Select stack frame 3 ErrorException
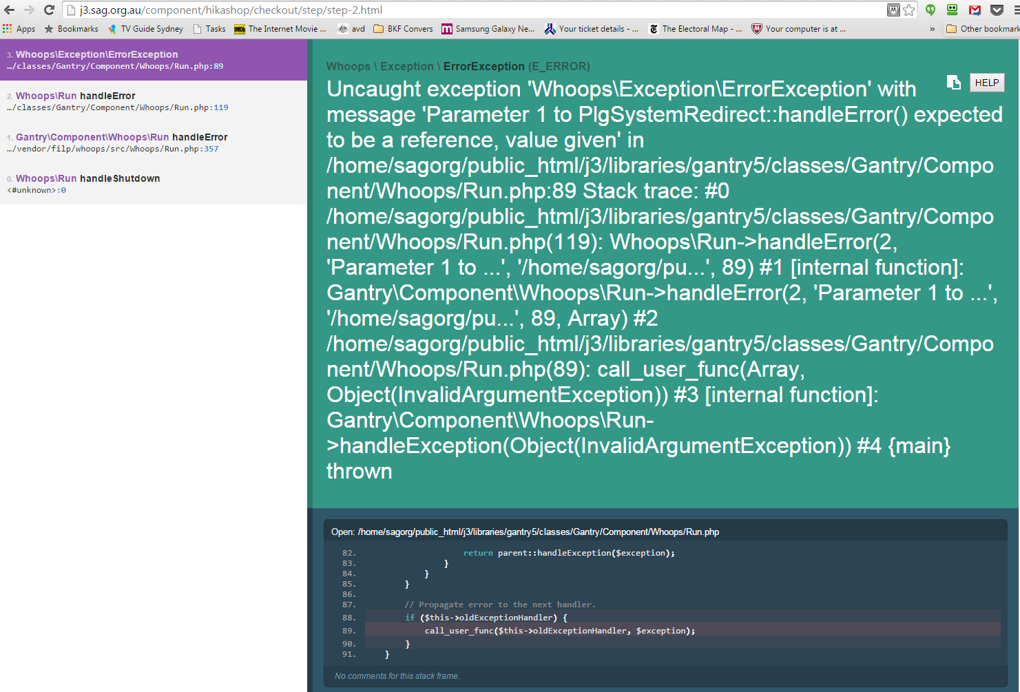Viewport: 1020px width, 692px height. 153,60
